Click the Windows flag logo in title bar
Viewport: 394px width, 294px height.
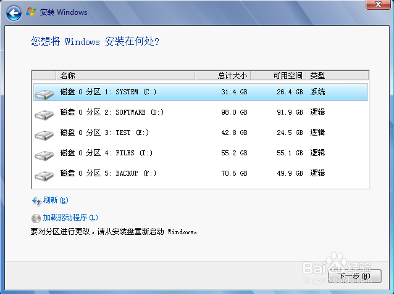point(31,12)
